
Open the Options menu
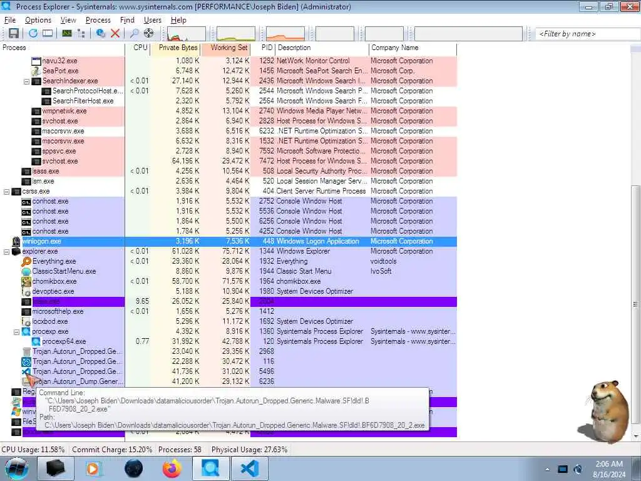(x=38, y=20)
